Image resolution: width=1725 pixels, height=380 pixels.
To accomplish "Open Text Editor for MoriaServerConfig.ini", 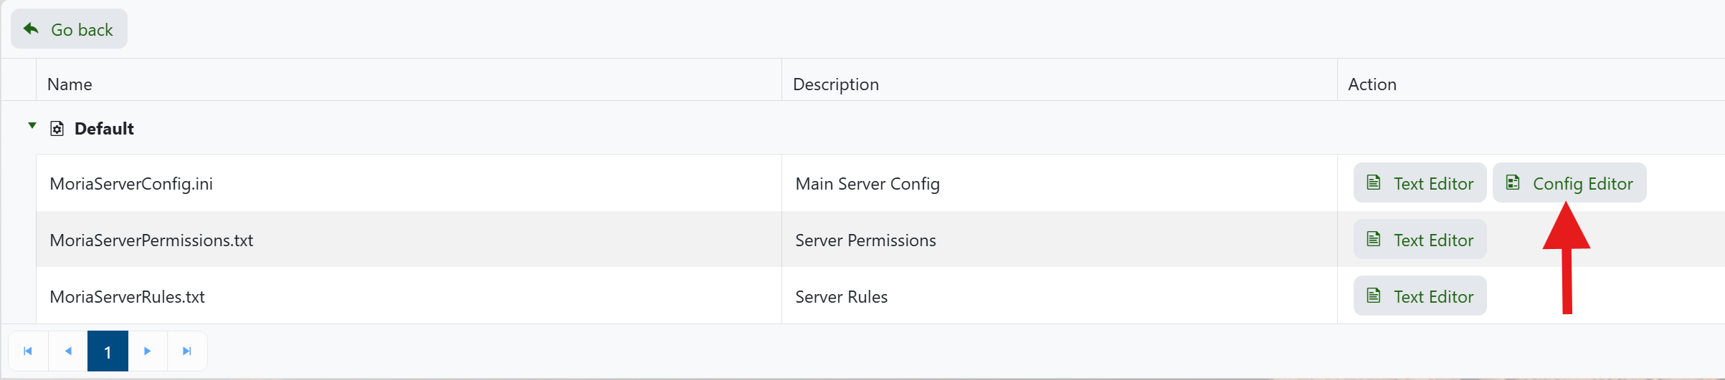I will coord(1420,183).
